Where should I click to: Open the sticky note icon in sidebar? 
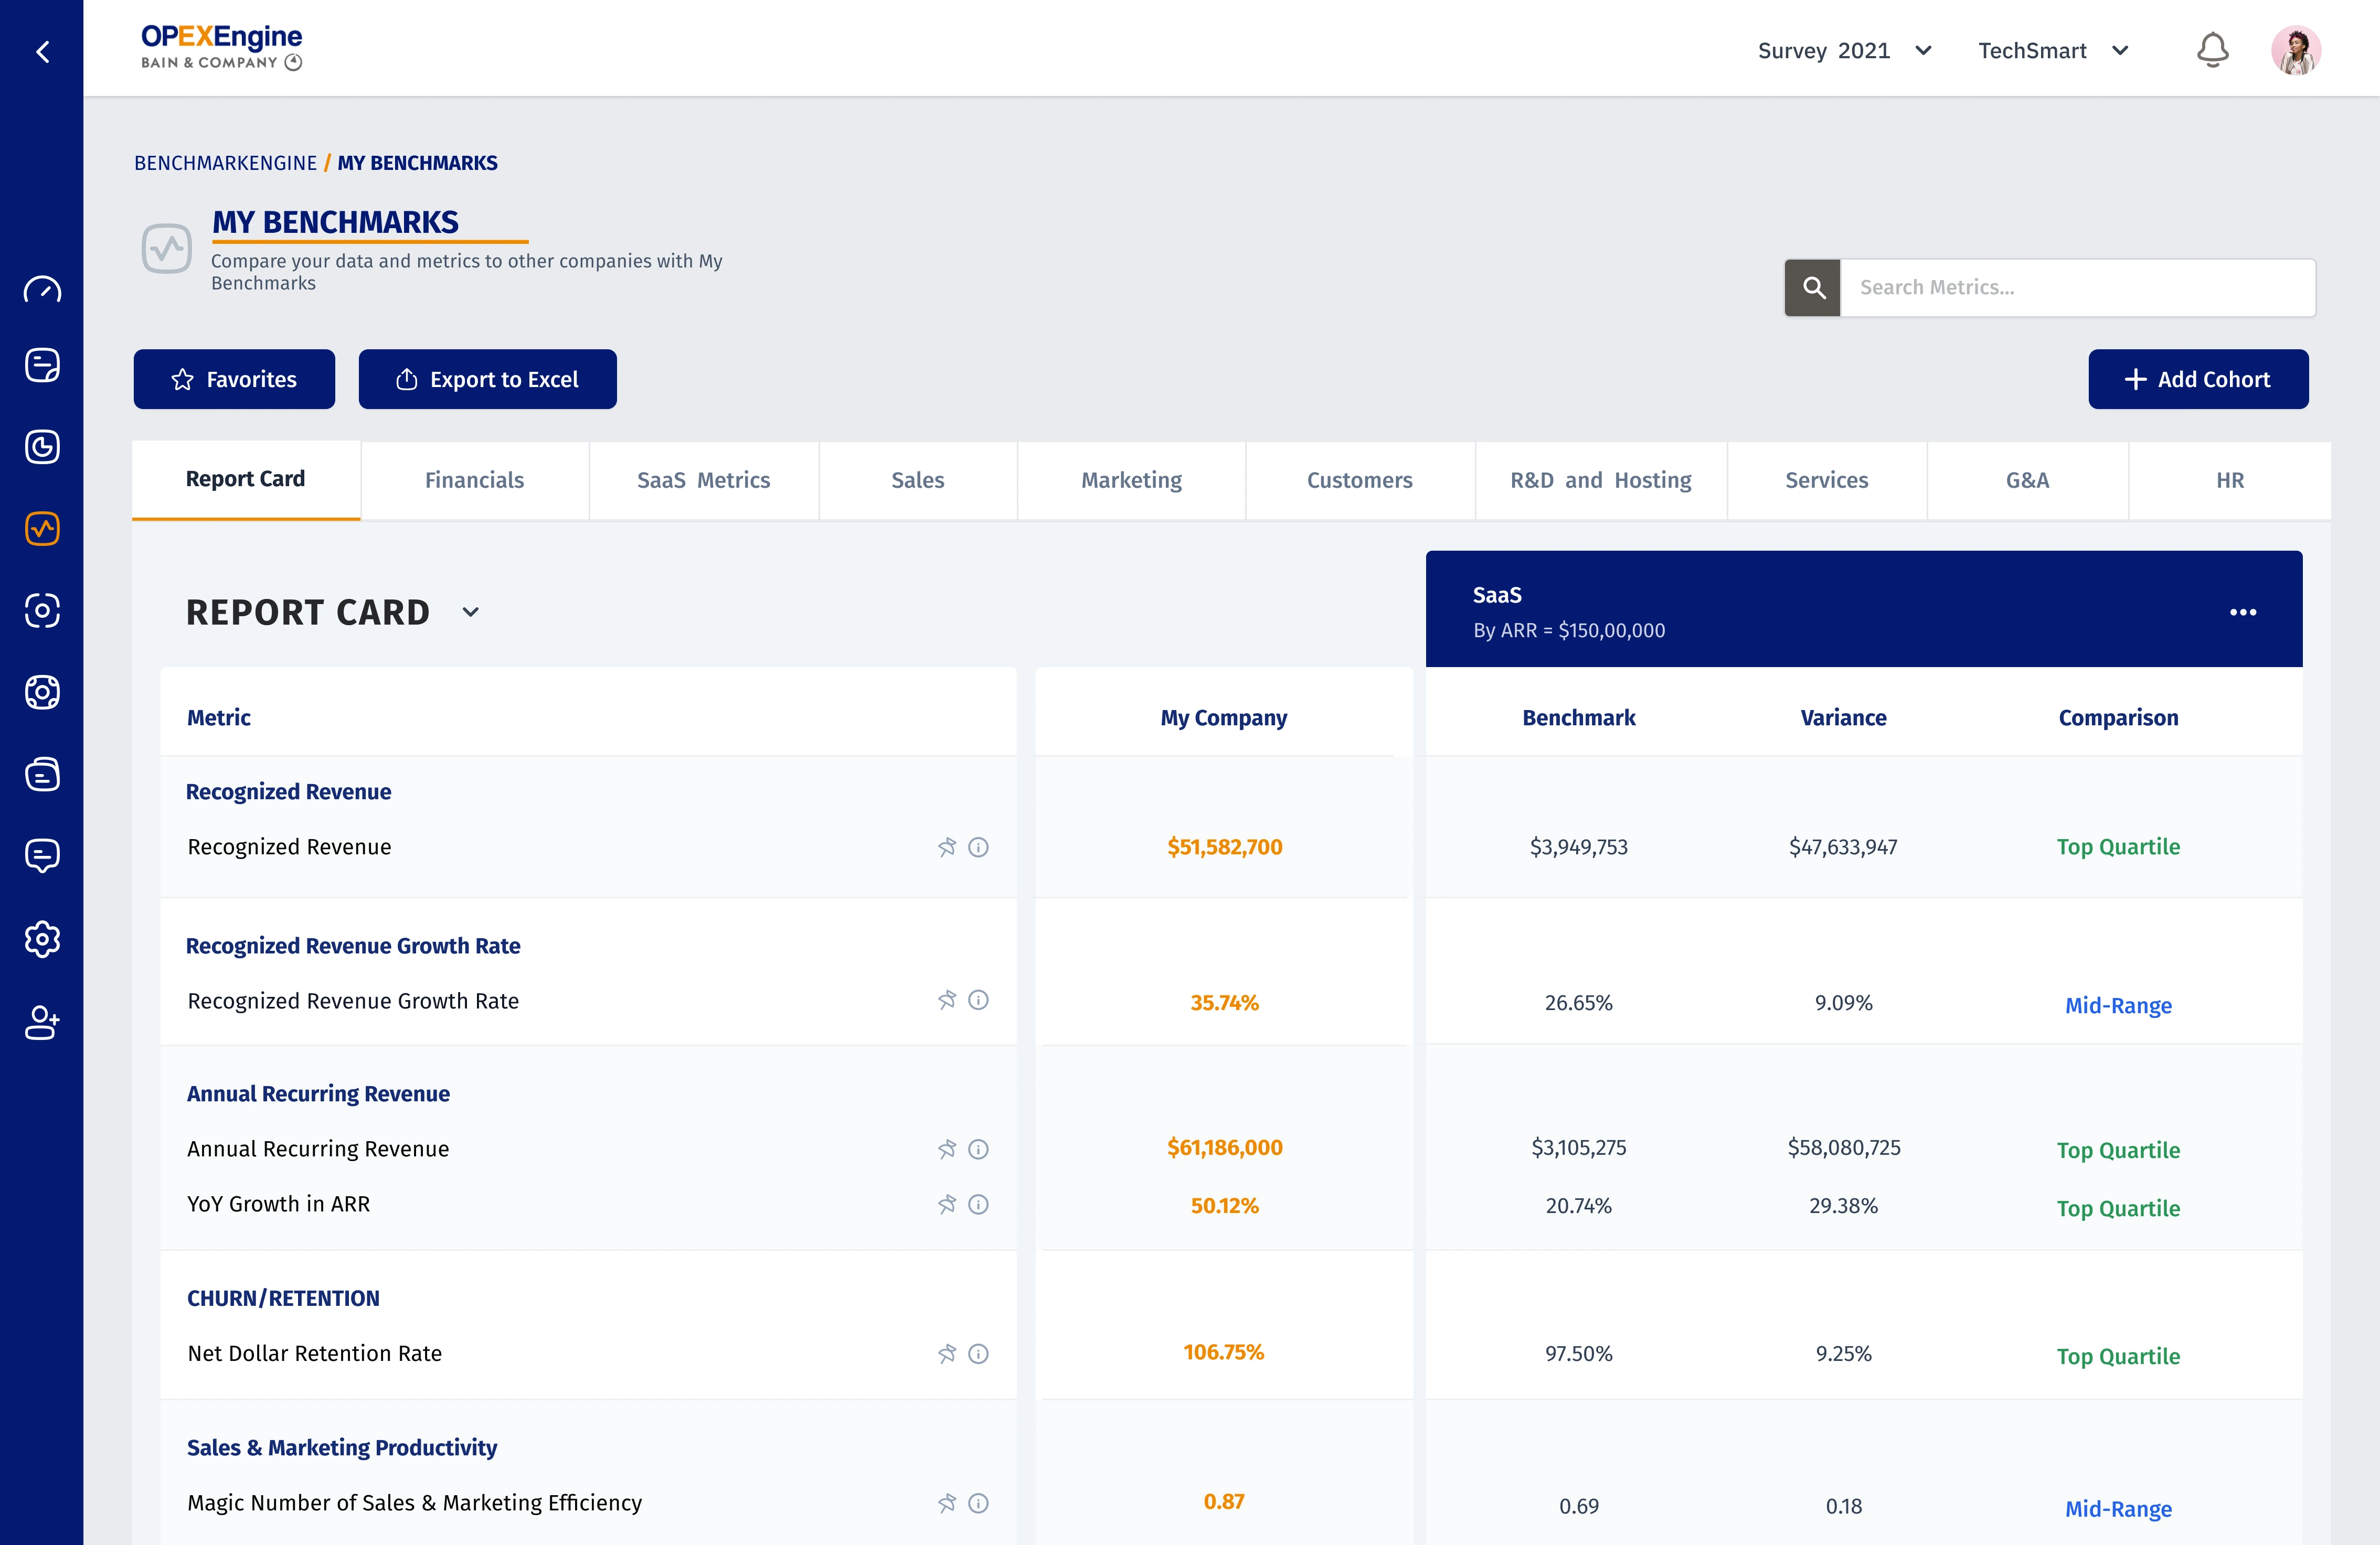tap(42, 365)
